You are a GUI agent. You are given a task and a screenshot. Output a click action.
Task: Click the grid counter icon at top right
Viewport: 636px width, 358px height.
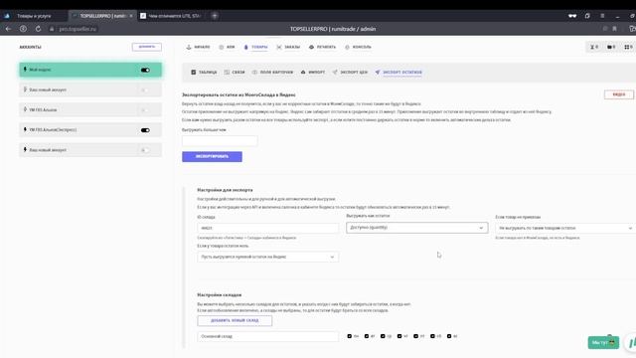(628, 47)
